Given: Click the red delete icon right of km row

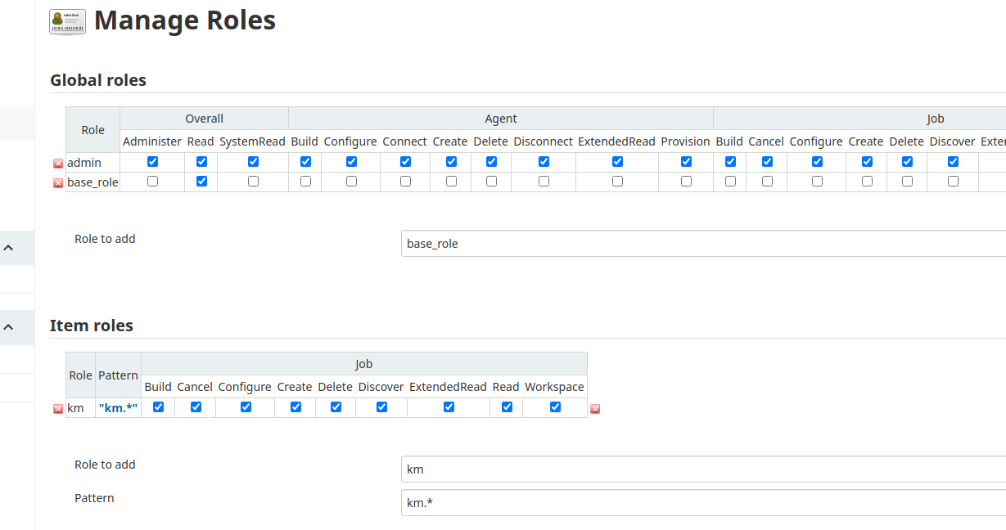Looking at the screenshot, I should click(595, 408).
